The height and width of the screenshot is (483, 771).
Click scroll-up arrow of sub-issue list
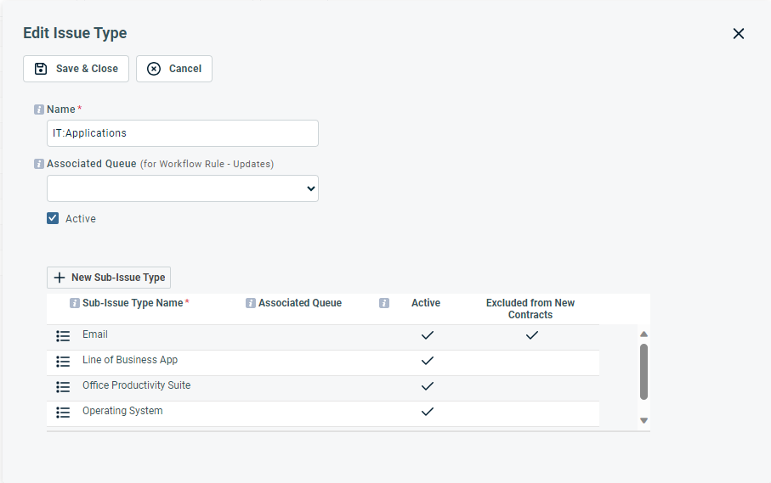(643, 334)
